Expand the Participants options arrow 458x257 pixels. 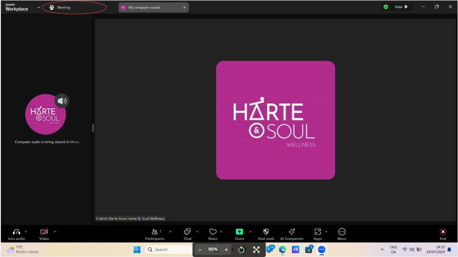pyautogui.click(x=170, y=232)
